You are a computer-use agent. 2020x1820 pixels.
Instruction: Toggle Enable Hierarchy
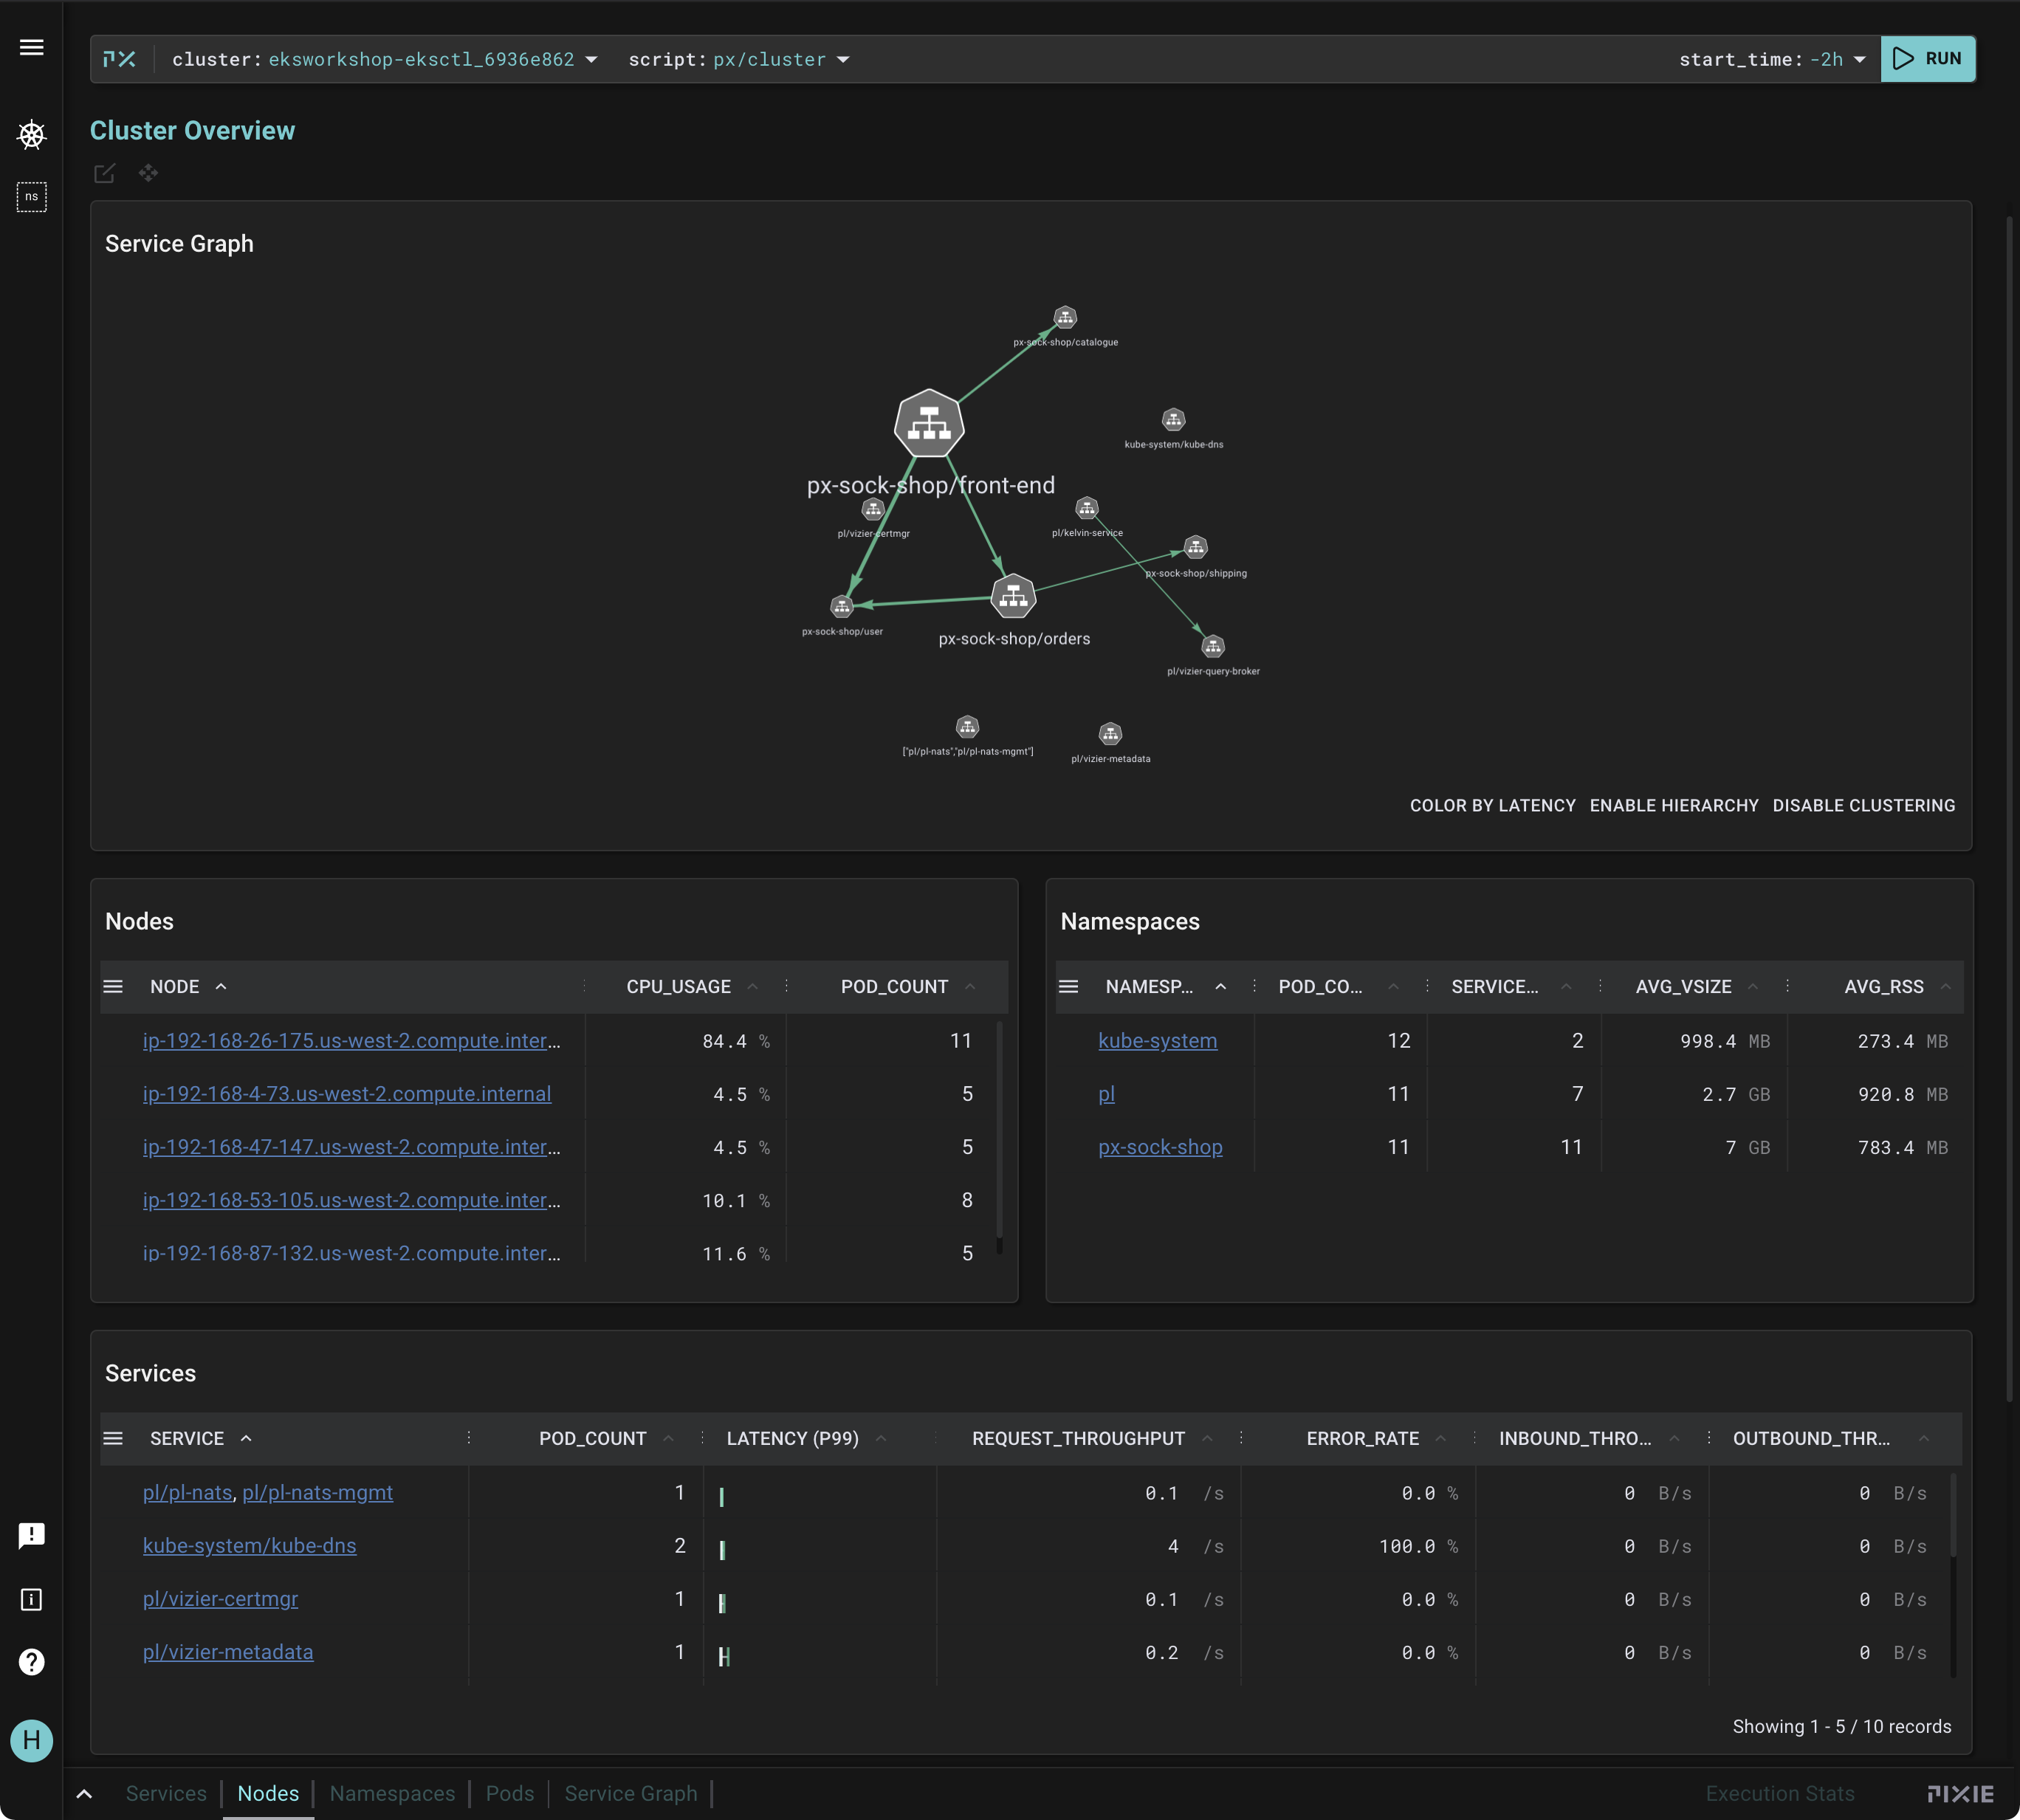(x=1674, y=806)
